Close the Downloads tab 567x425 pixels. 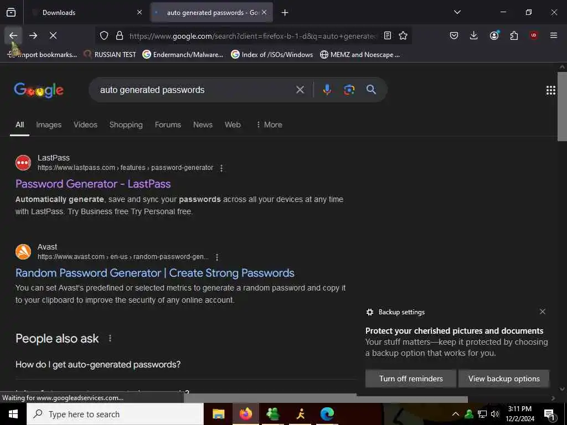pos(140,12)
